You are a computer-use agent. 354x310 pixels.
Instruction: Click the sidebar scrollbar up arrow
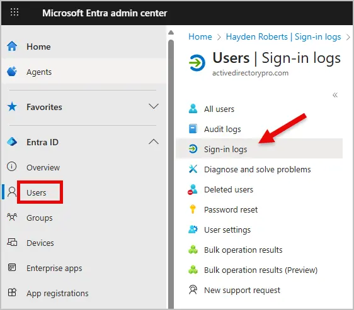(x=171, y=33)
